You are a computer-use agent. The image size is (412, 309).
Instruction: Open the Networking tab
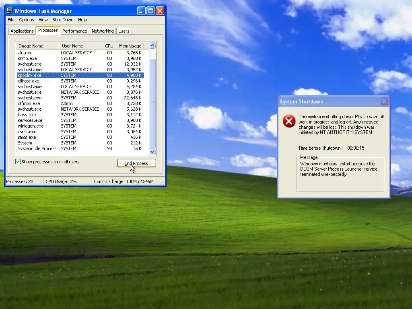(103, 31)
